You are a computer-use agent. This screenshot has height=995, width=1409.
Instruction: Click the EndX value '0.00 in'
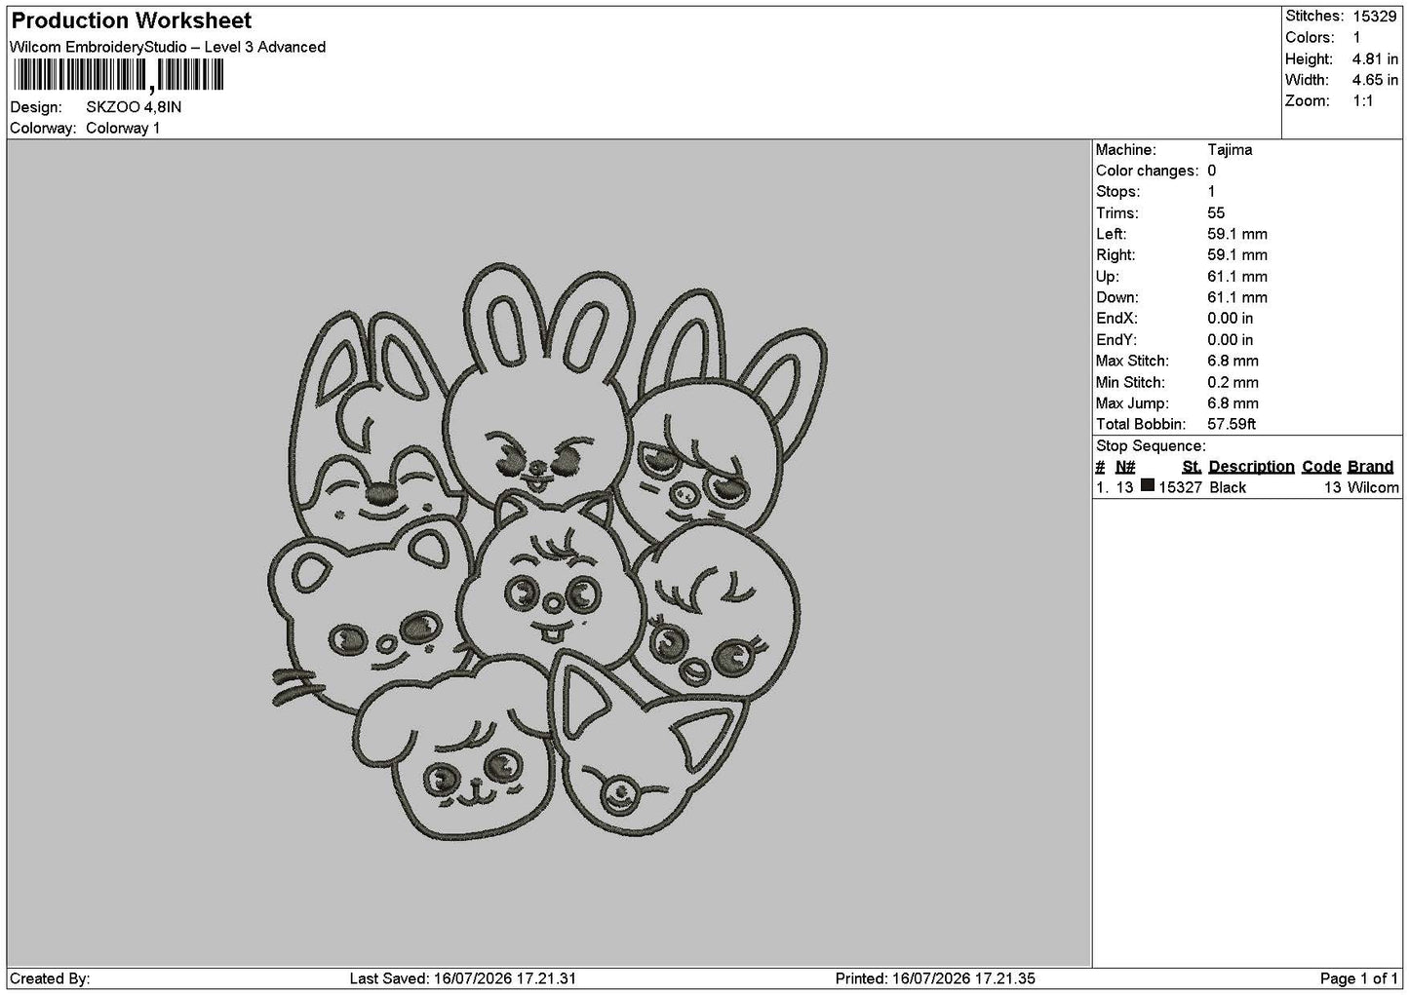pos(1231,319)
